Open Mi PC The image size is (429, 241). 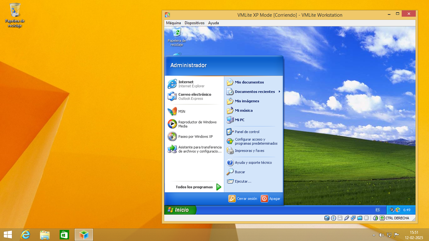pyautogui.click(x=253, y=120)
